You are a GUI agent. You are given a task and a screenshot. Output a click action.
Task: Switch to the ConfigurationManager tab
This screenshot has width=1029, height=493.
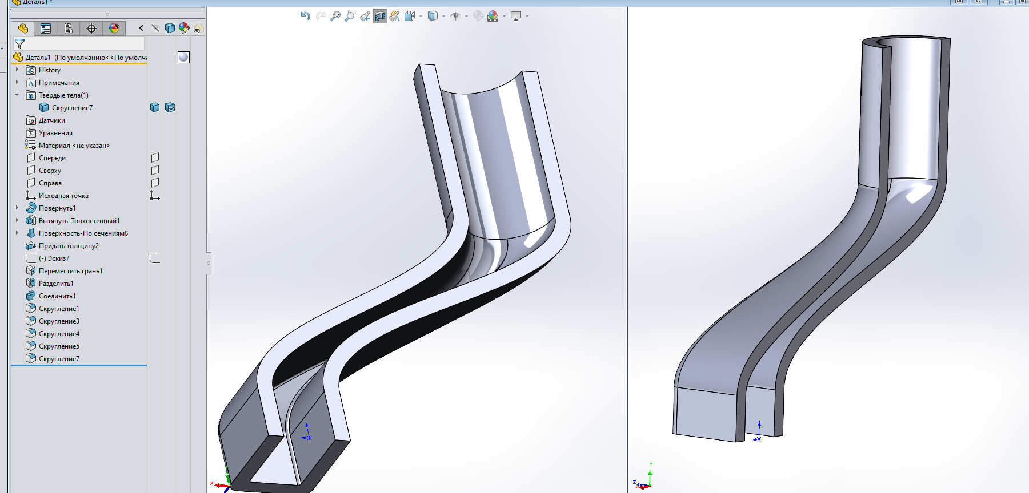pos(69,28)
